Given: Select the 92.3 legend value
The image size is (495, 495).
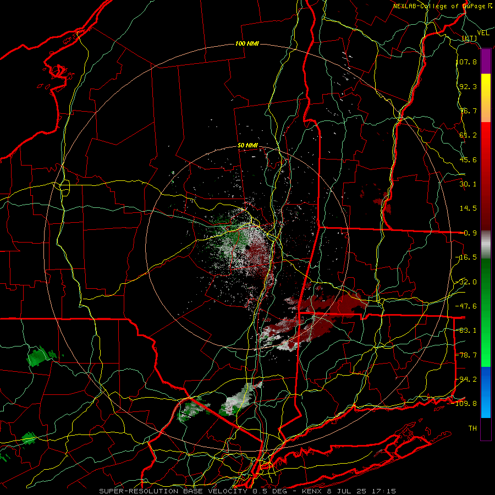Looking at the screenshot, I should 468,86.
